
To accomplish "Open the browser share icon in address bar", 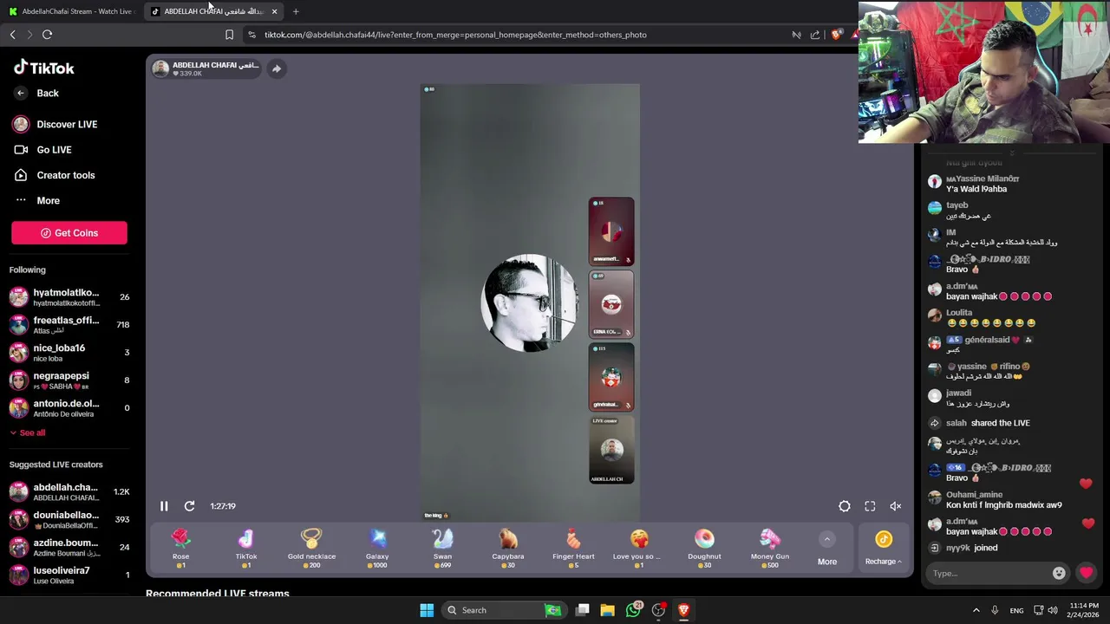I will coord(815,35).
